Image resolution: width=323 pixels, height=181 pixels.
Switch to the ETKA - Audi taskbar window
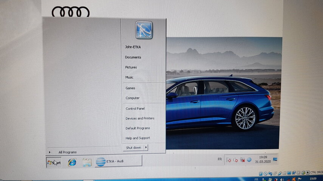pos(118,161)
